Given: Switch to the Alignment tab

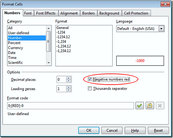Looking at the screenshot, I should pyautogui.click(x=69, y=13).
